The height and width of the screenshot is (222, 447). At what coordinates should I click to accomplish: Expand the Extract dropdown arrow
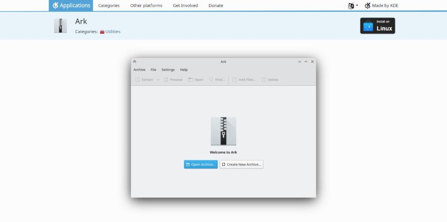pos(157,80)
